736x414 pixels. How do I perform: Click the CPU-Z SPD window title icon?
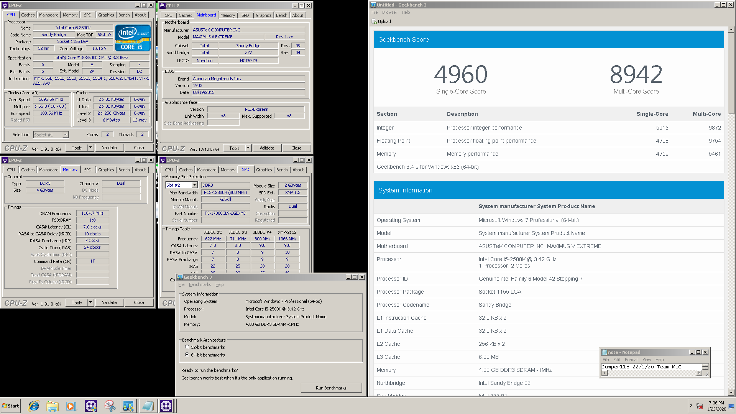(x=163, y=160)
